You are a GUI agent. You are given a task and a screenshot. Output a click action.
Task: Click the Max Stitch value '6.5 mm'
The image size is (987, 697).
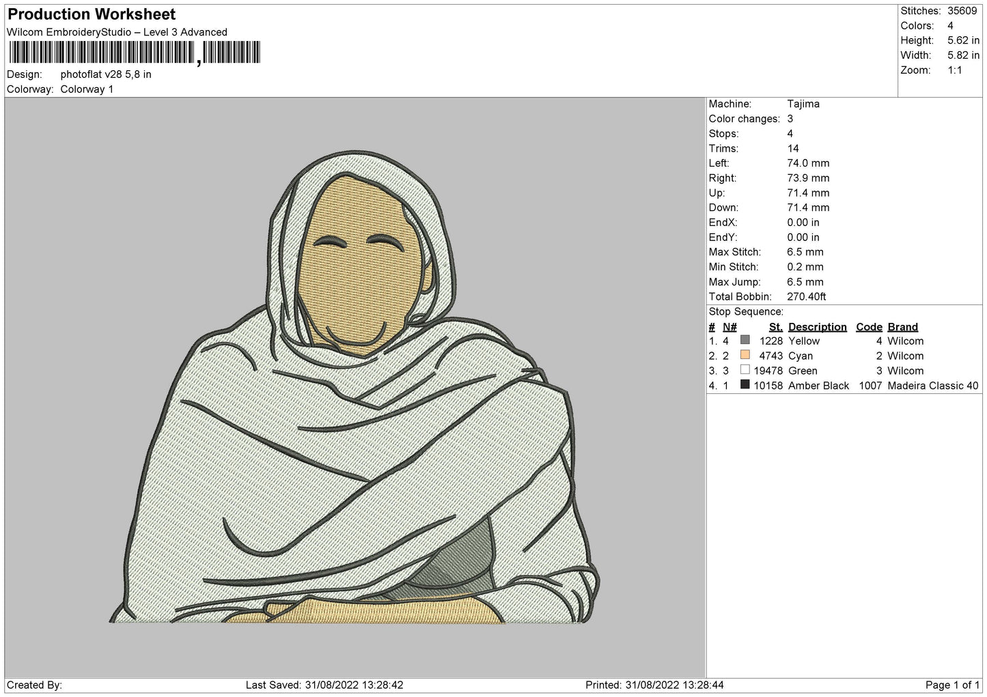[x=805, y=252]
